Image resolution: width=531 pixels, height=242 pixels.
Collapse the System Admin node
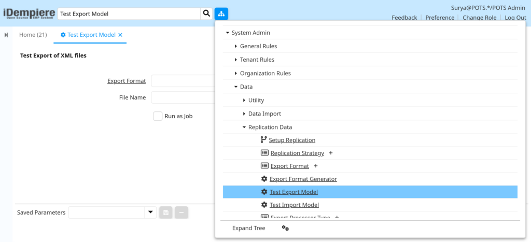click(228, 33)
